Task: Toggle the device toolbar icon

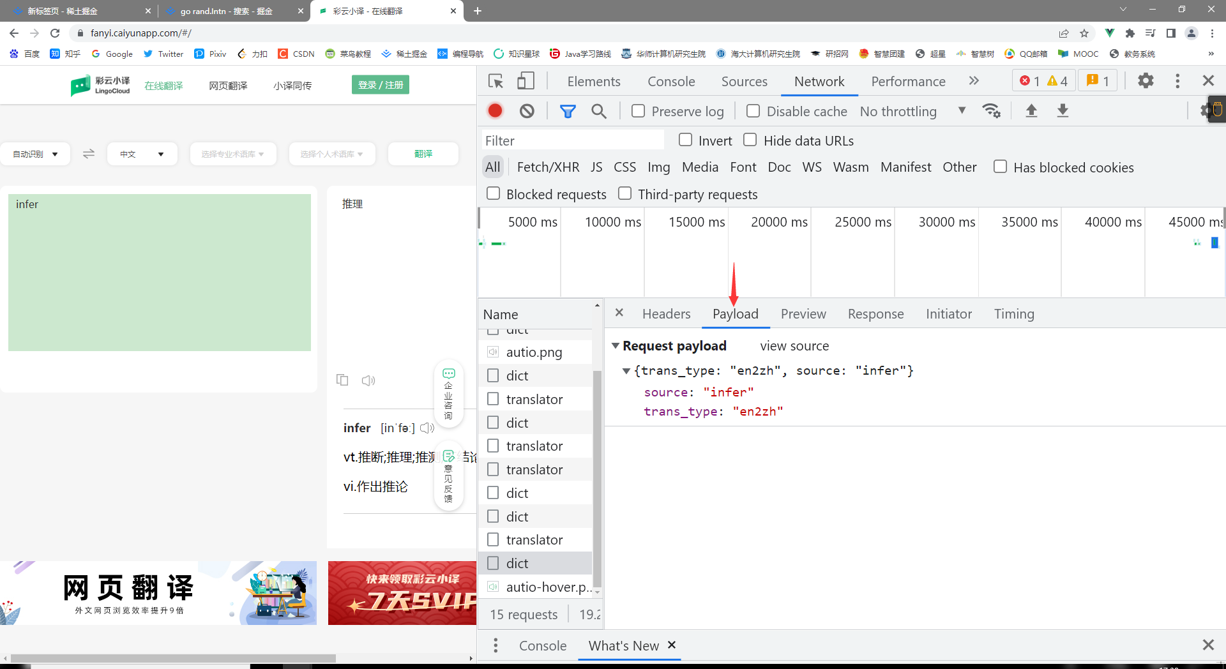Action: click(525, 81)
